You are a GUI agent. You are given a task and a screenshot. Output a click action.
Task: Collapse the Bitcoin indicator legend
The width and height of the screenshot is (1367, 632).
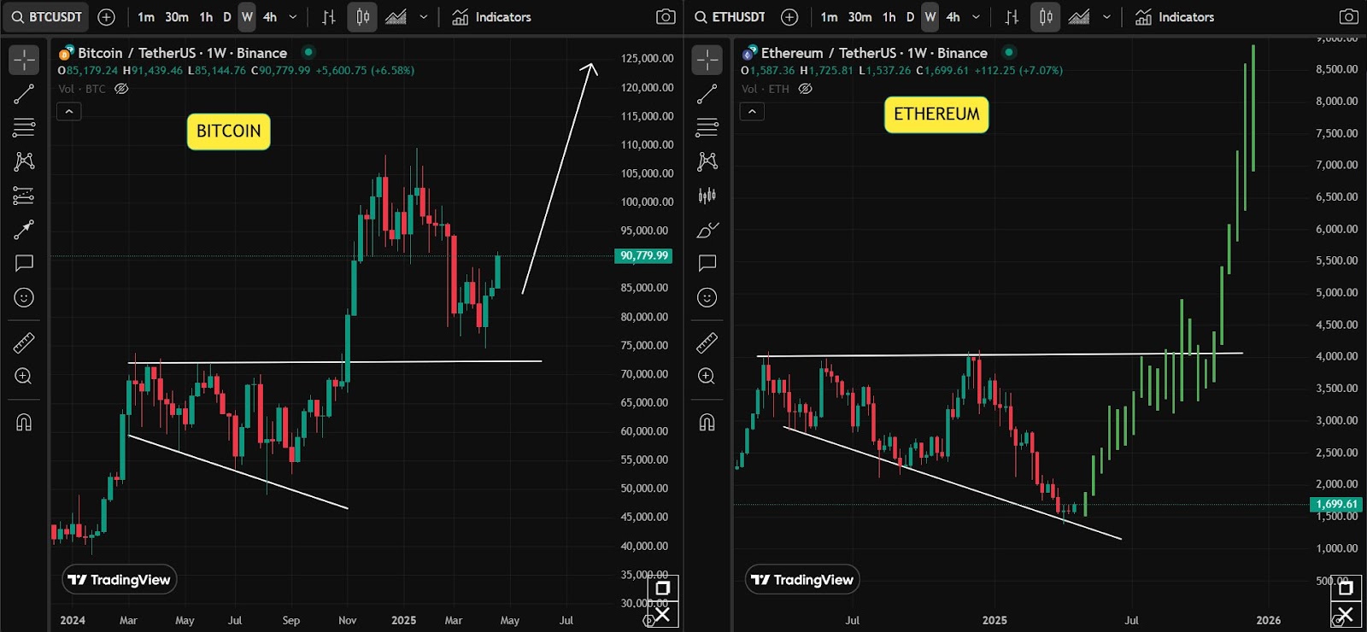coord(69,111)
